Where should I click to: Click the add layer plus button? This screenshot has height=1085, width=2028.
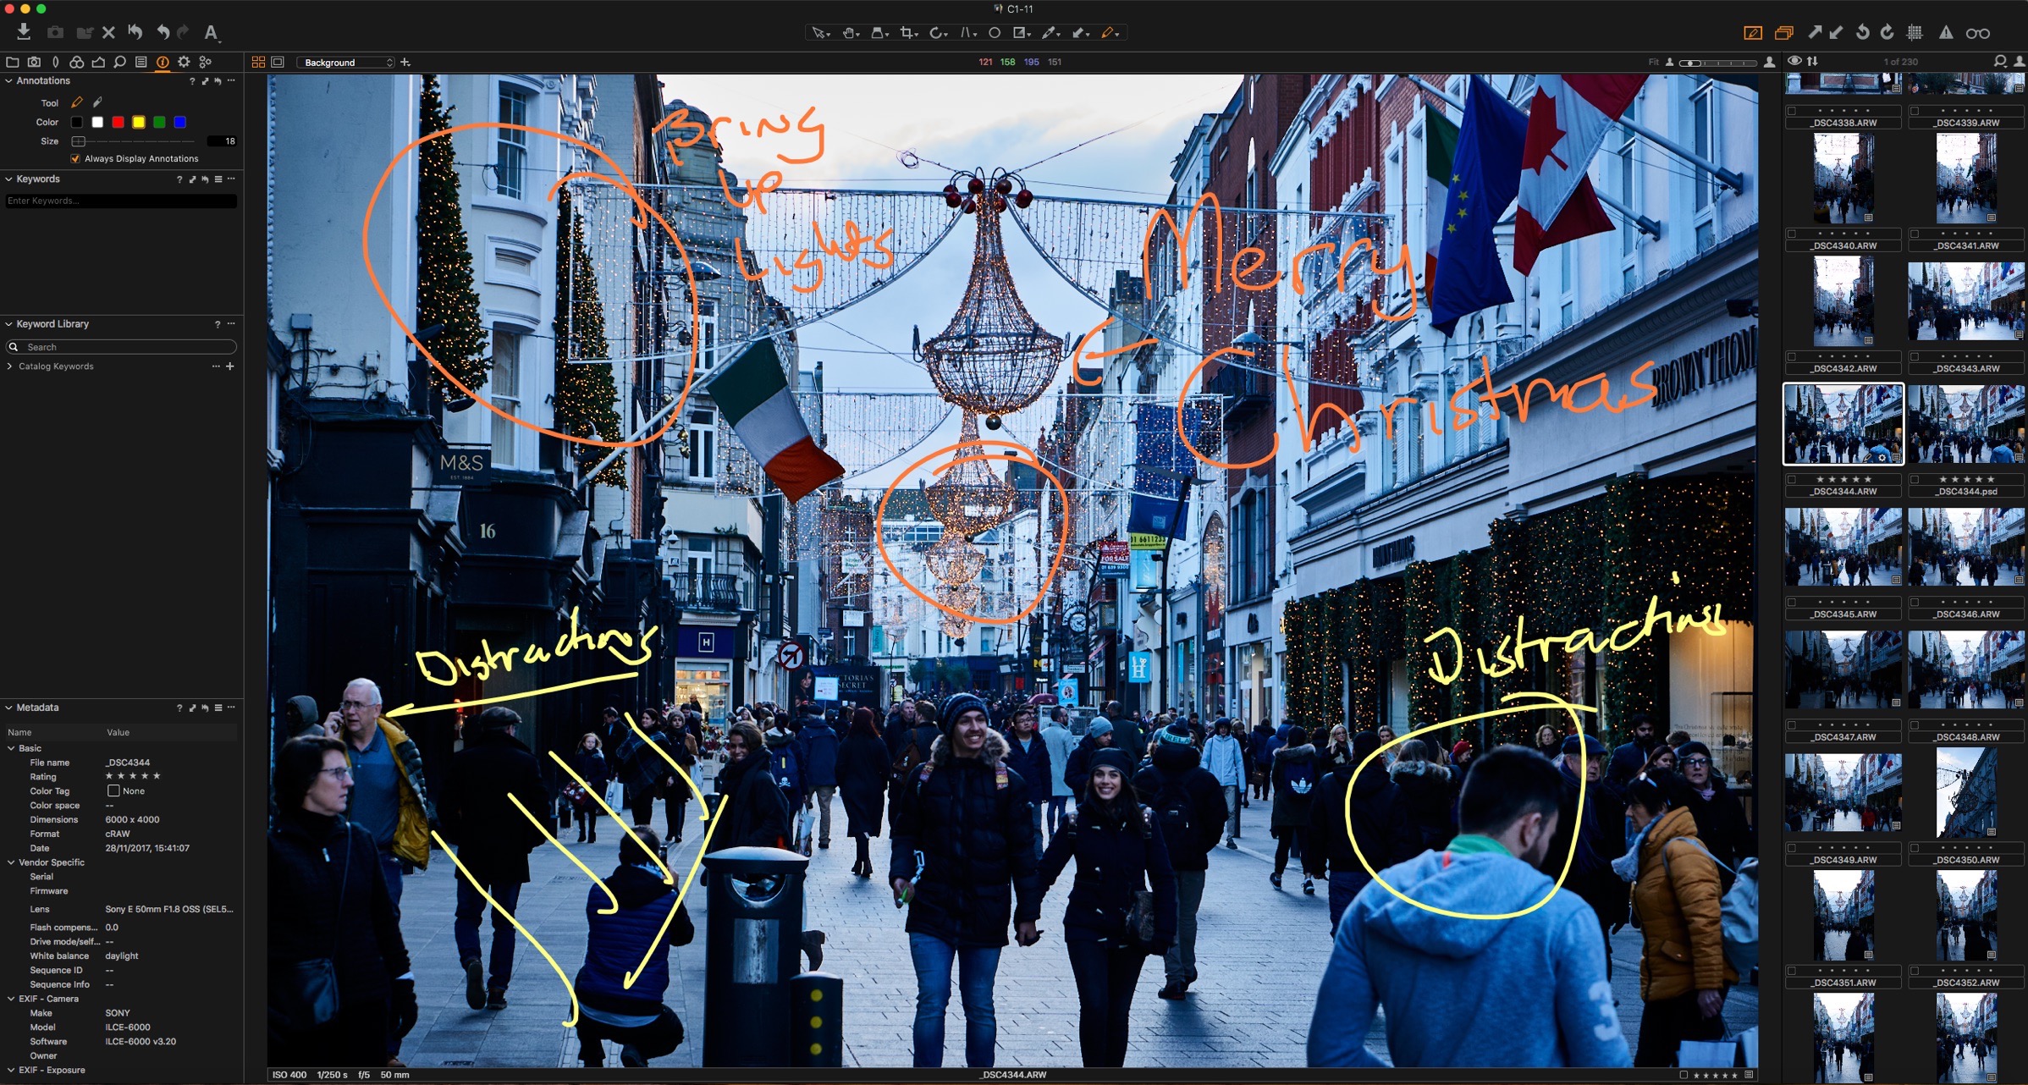(405, 62)
